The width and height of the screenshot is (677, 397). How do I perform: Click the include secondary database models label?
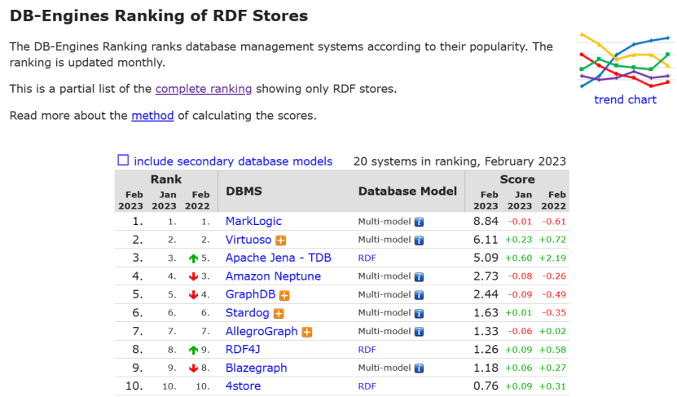pos(233,161)
